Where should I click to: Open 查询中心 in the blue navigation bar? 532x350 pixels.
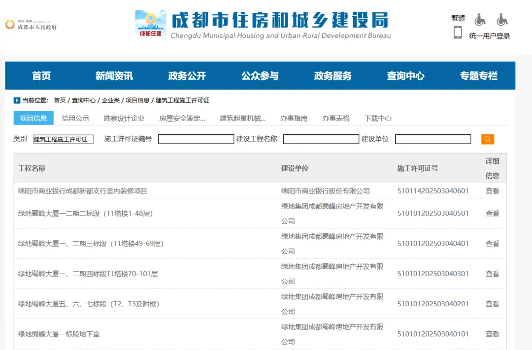click(406, 76)
